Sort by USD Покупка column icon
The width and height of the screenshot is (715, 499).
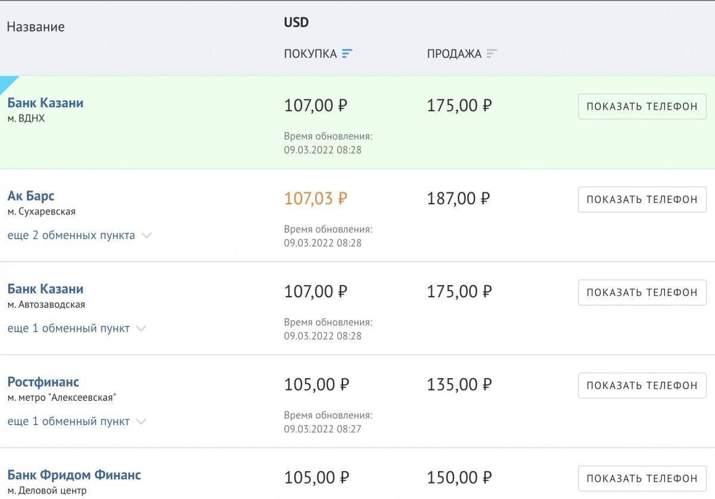tap(347, 54)
